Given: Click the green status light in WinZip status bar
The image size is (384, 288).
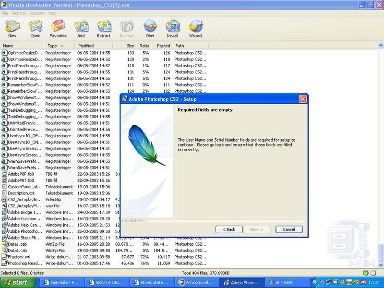Looking at the screenshot, I should (x=366, y=273).
